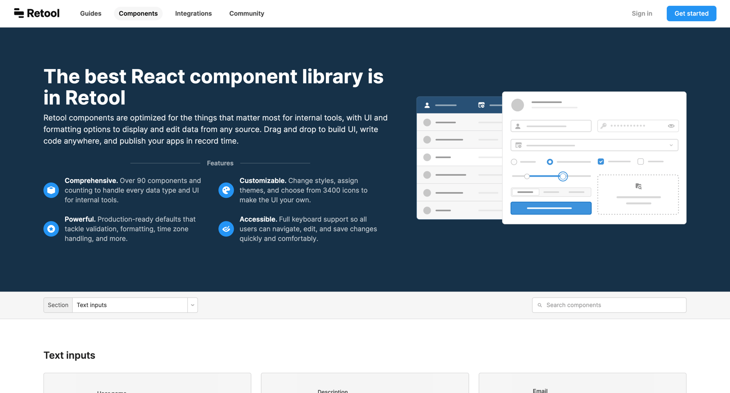This screenshot has height=393, width=730.
Task: Click the search magnifier icon
Action: 540,305
